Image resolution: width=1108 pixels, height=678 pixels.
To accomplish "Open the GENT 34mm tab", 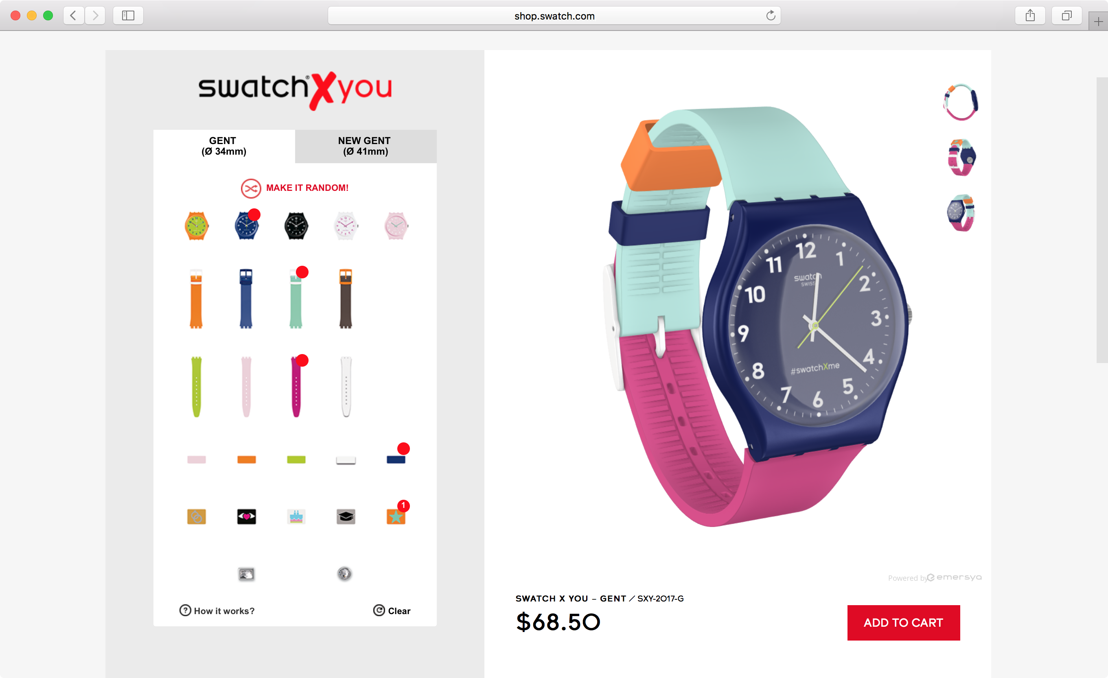I will [224, 146].
